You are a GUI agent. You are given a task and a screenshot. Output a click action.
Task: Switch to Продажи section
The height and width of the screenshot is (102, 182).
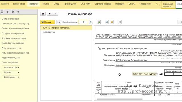click(x=34, y=4)
